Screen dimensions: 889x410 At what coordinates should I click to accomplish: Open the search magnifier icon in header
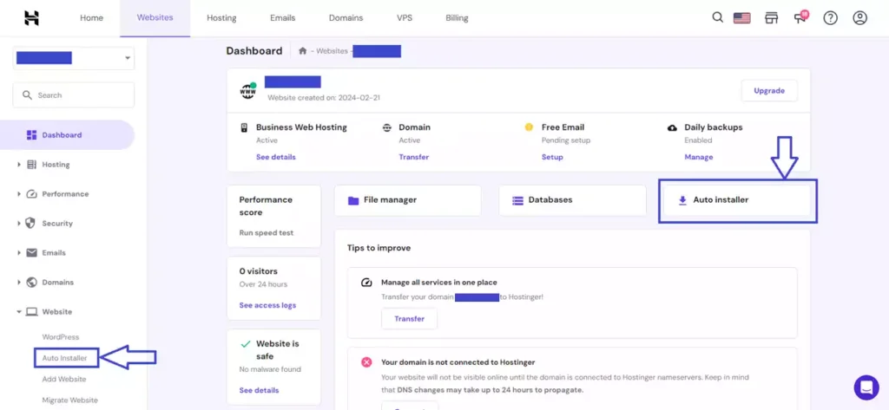tap(717, 17)
